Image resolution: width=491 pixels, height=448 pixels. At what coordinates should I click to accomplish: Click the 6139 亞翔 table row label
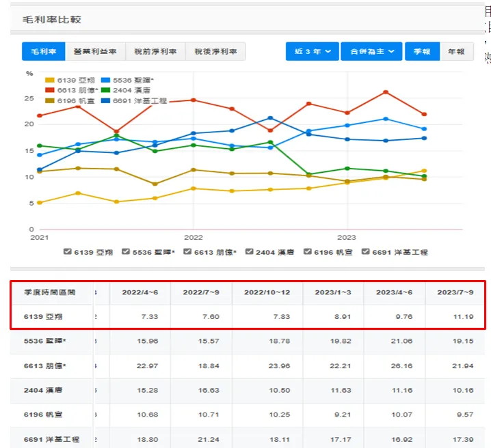click(43, 317)
